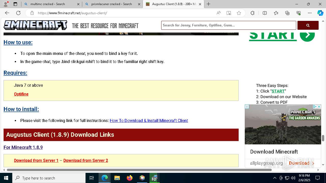The height and width of the screenshot is (183, 326).
Task: Open Browser essentials heart icon
Action: [298, 13]
